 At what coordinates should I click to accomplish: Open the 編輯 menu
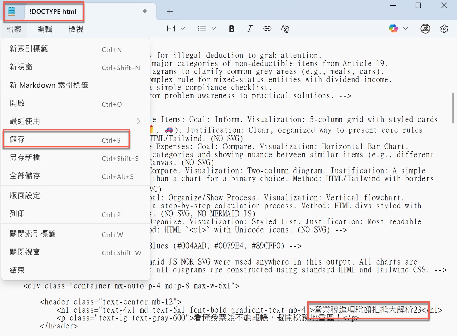pyautogui.click(x=45, y=29)
